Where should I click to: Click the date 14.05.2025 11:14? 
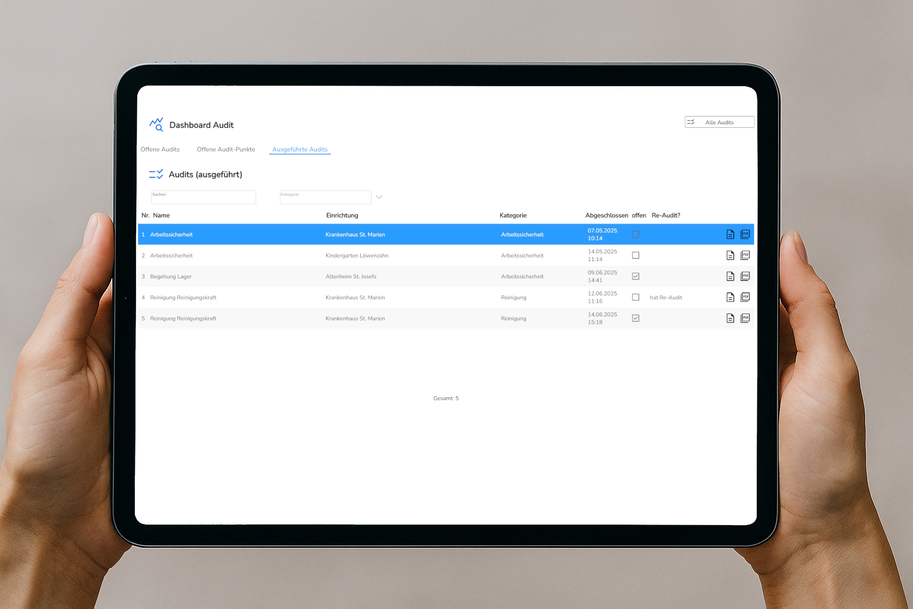602,255
